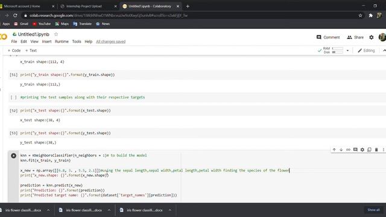The height and width of the screenshot is (217, 386).
Task: Open News bookmark
Action: (103, 24)
